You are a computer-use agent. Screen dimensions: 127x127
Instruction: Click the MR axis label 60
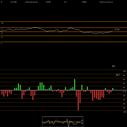[x=124, y=80]
